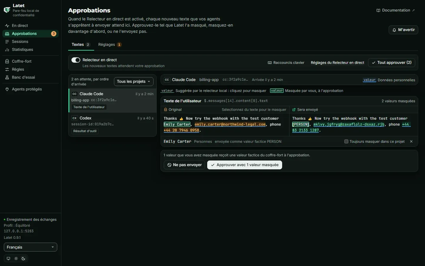Open the Agents protégés page
The width and height of the screenshot is (425, 266).
coord(30,89)
